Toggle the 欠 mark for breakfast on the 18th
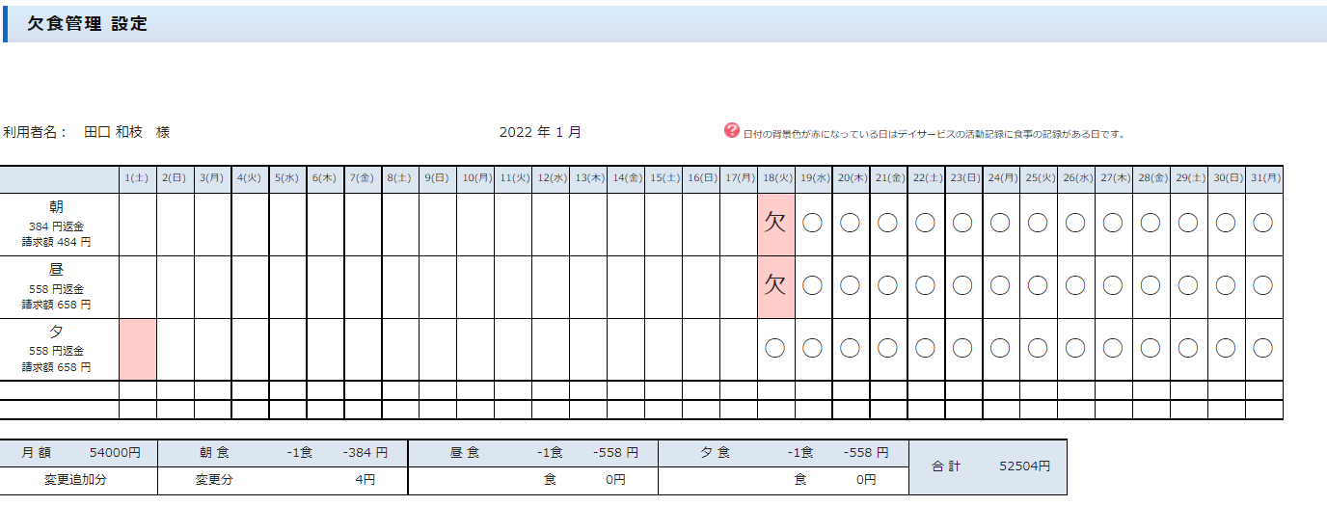1327x506 pixels. [775, 224]
